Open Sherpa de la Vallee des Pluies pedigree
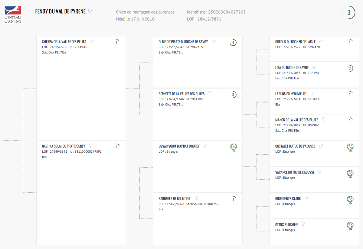The height and width of the screenshot is (249, 363). point(64,42)
